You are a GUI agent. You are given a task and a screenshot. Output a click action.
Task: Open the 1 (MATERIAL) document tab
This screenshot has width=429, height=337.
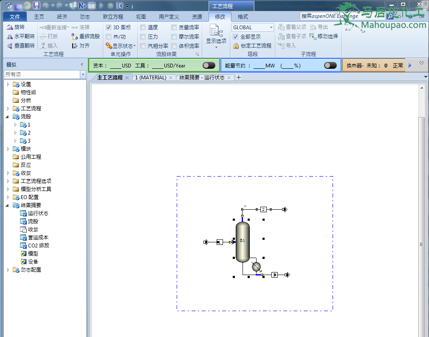[150, 78]
